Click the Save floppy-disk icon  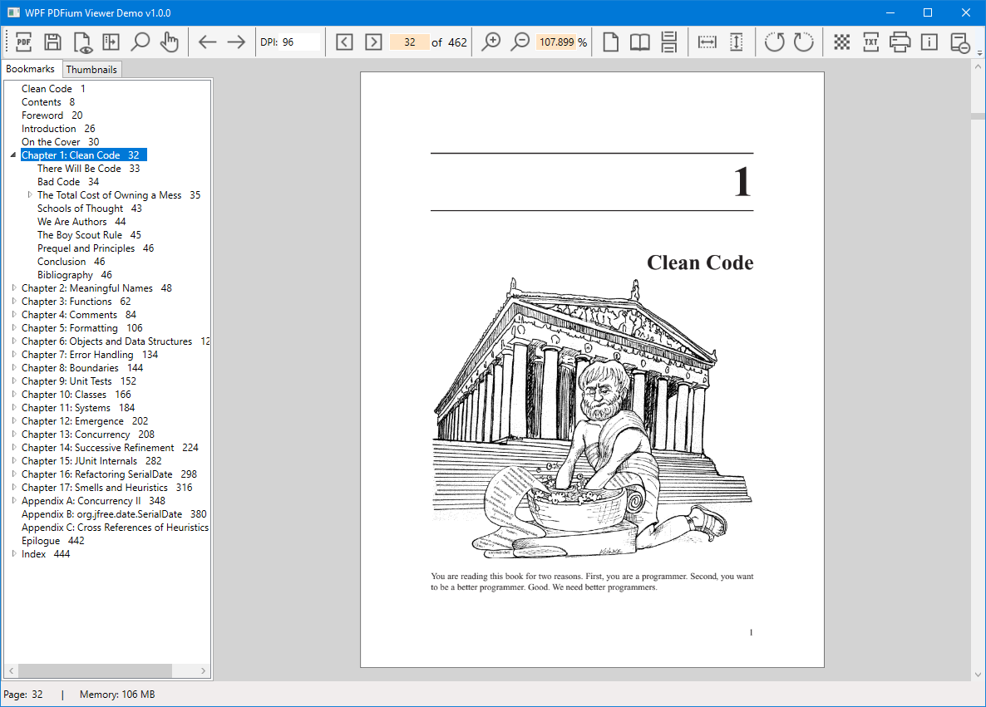[x=53, y=42]
